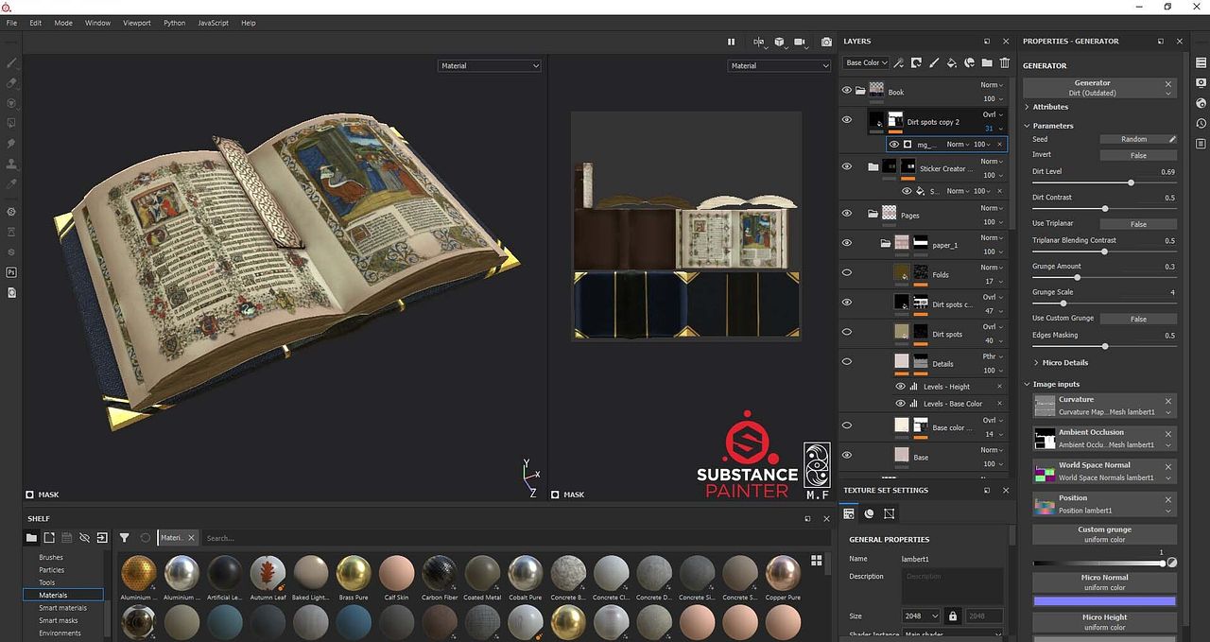
Task: Collapse the Image inputs section
Action: pyautogui.click(x=1054, y=384)
